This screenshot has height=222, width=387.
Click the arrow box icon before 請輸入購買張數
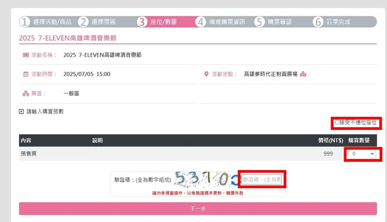click(21, 112)
